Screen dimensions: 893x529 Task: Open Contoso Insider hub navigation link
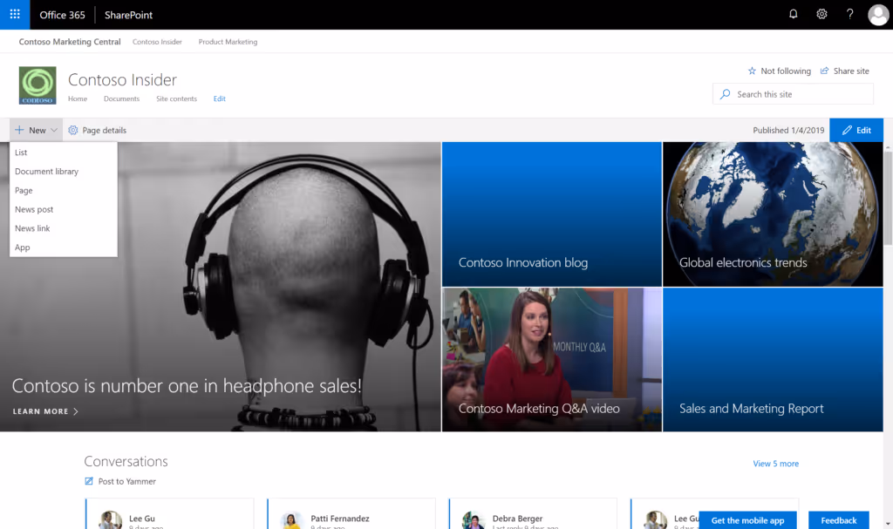coord(157,42)
